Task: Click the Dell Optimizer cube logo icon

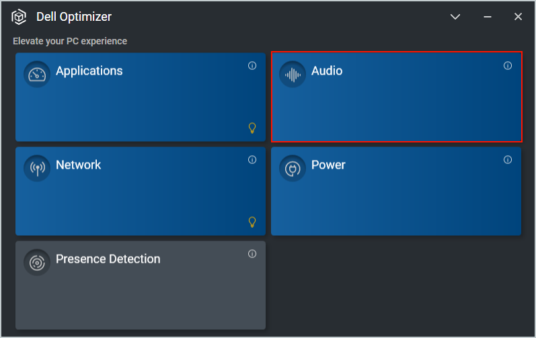Action: (x=19, y=17)
